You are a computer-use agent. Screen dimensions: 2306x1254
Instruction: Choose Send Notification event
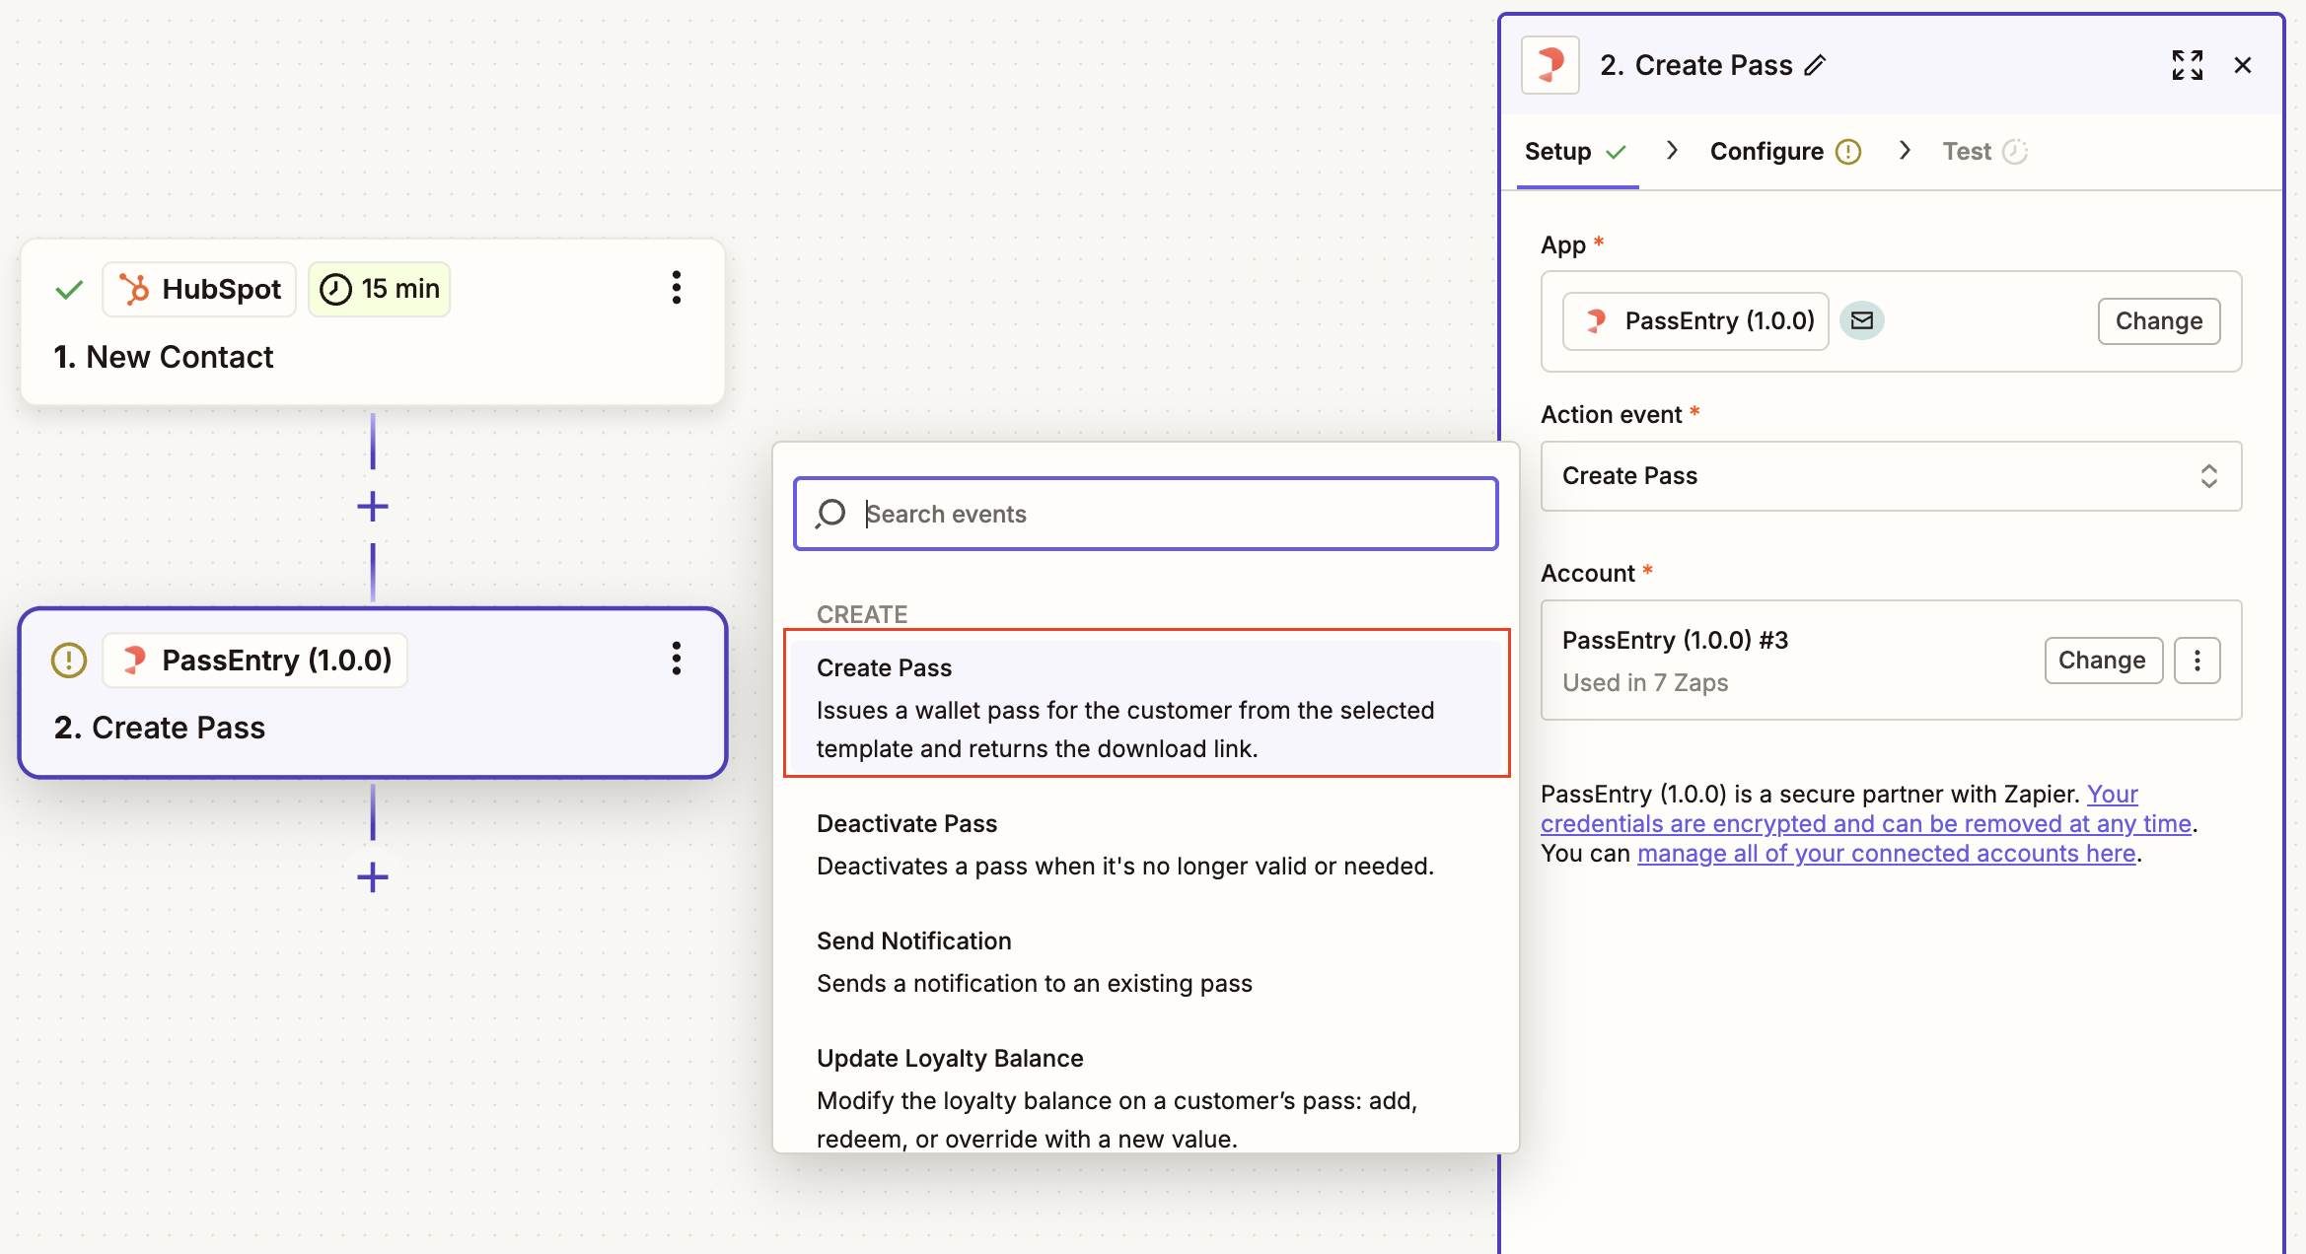click(1146, 961)
